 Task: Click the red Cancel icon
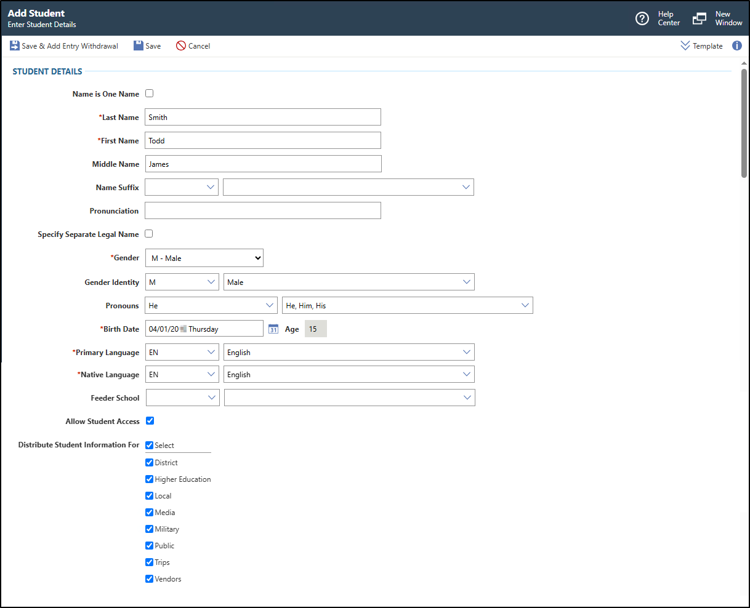180,46
